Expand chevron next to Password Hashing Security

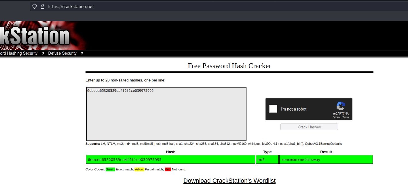tap(43, 53)
